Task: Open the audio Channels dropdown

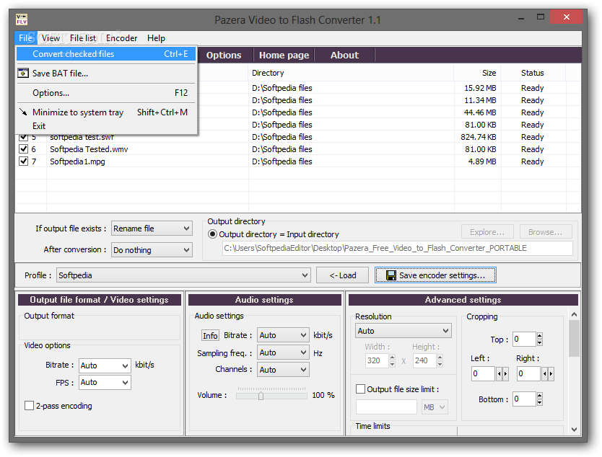Action: pos(283,370)
